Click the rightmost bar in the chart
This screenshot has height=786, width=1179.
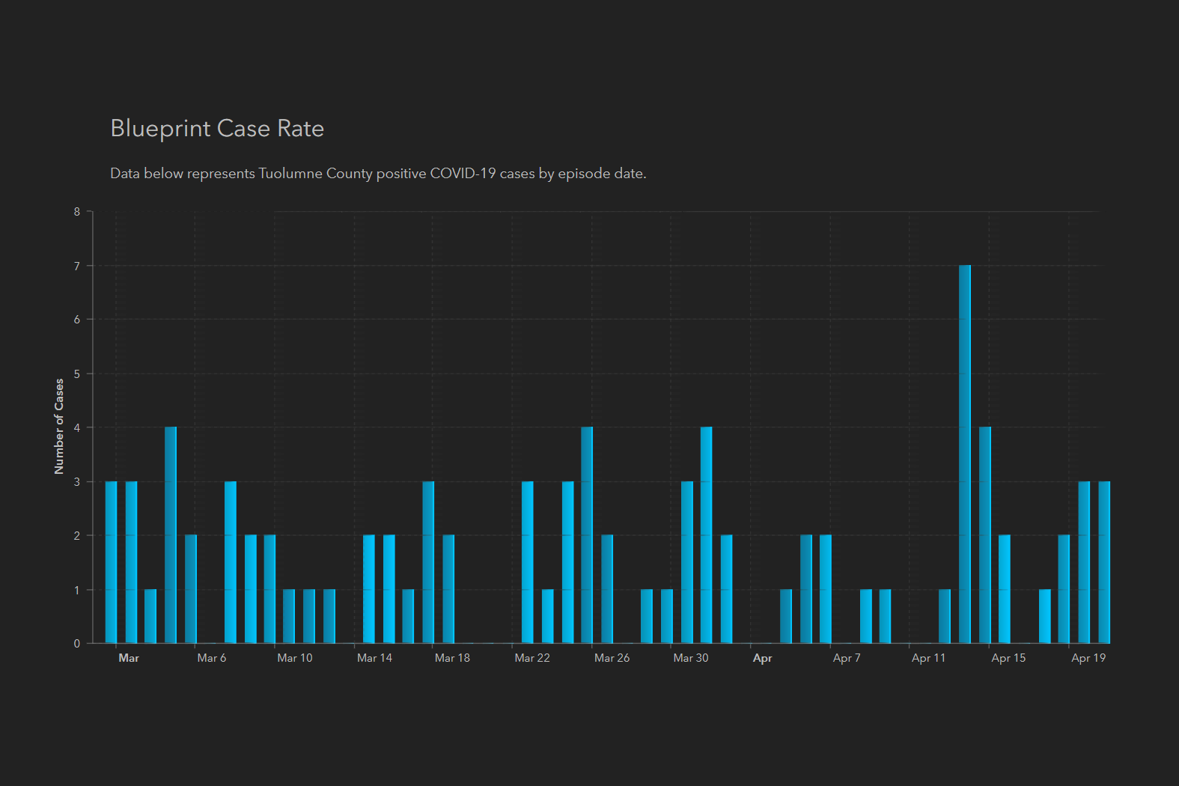(x=1104, y=562)
